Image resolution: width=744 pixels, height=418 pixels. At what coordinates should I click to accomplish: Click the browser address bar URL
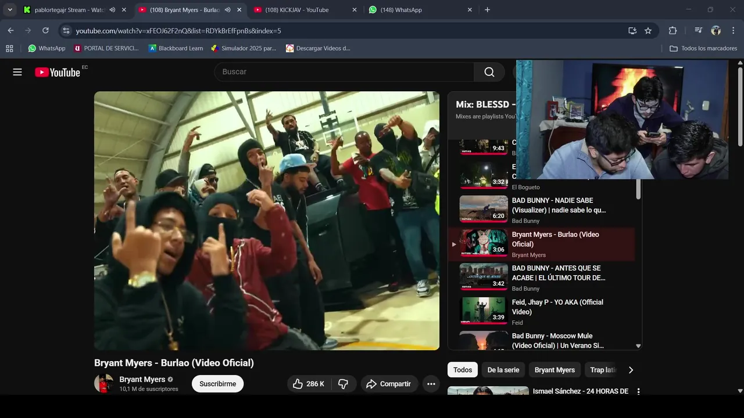click(178, 30)
